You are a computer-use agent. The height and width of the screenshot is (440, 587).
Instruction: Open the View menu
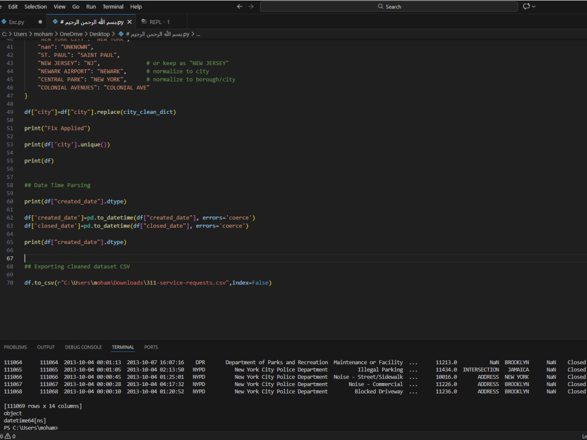pyautogui.click(x=59, y=6)
